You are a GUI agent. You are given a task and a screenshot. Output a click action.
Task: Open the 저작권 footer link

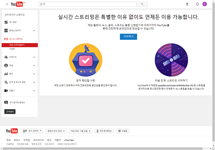27,140
